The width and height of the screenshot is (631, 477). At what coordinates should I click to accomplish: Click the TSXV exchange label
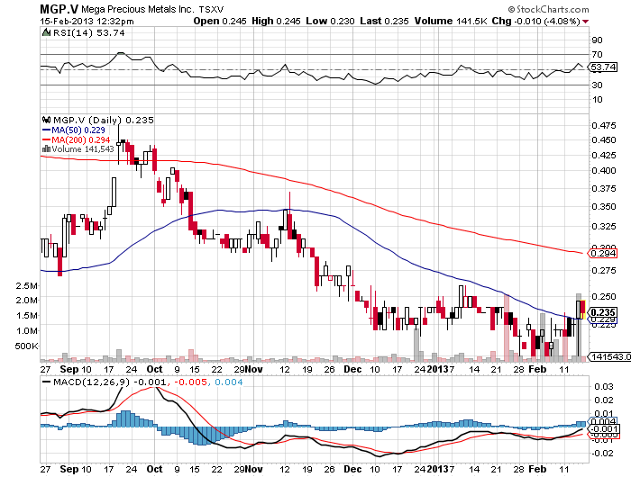pyautogui.click(x=211, y=9)
